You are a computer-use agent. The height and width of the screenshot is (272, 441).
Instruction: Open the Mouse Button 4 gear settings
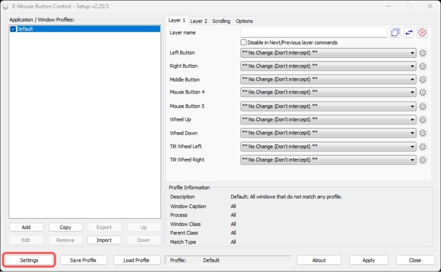[422, 92]
